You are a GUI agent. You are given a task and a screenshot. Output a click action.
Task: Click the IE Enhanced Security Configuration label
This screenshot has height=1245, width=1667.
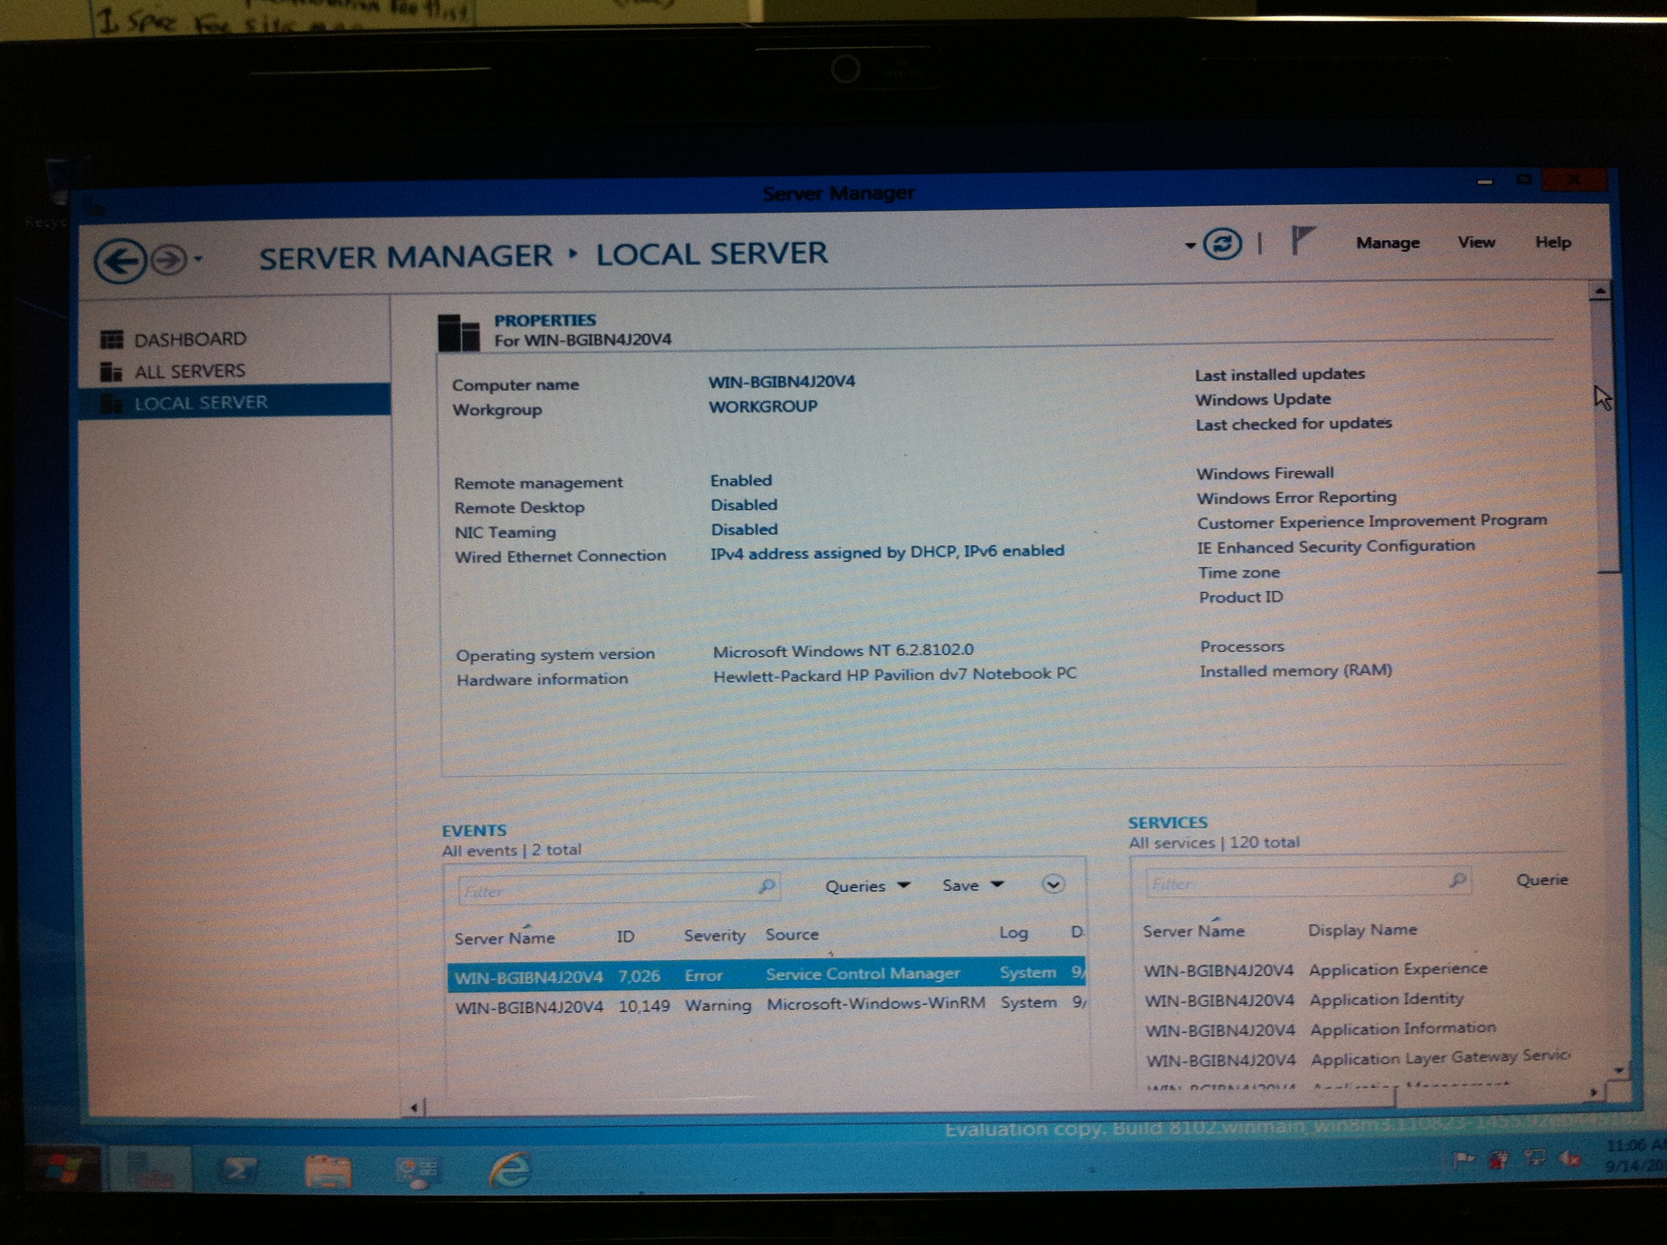coord(1335,547)
